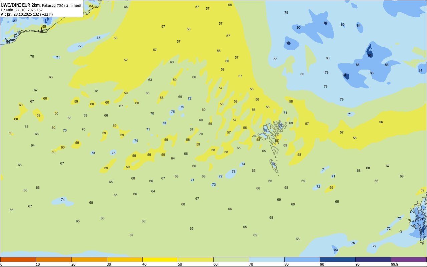Click the '99.9' legend scale label

395,264
